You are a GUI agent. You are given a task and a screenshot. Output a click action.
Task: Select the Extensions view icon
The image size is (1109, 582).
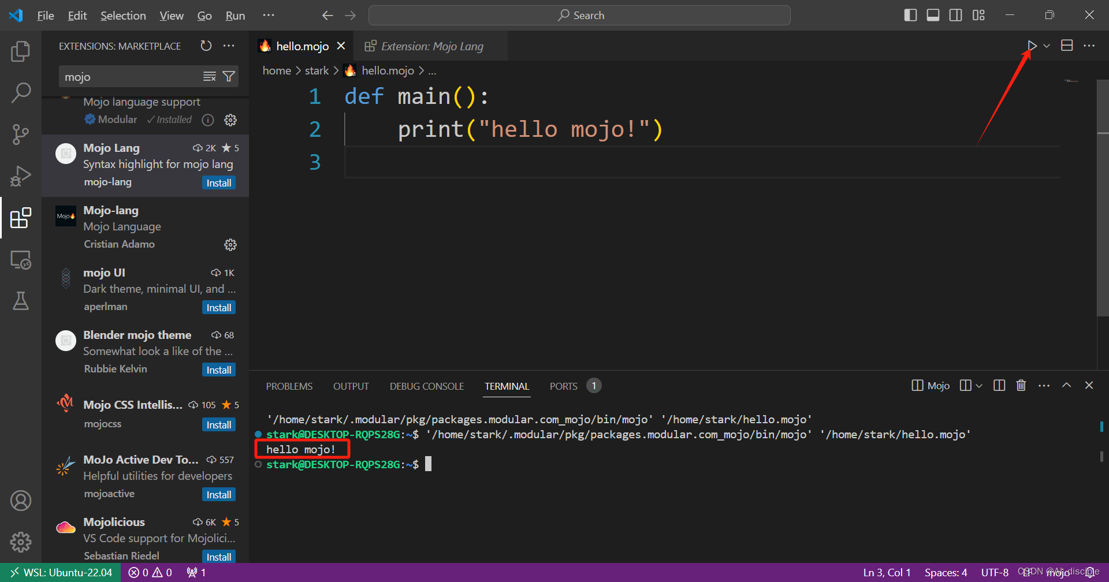[x=21, y=218]
